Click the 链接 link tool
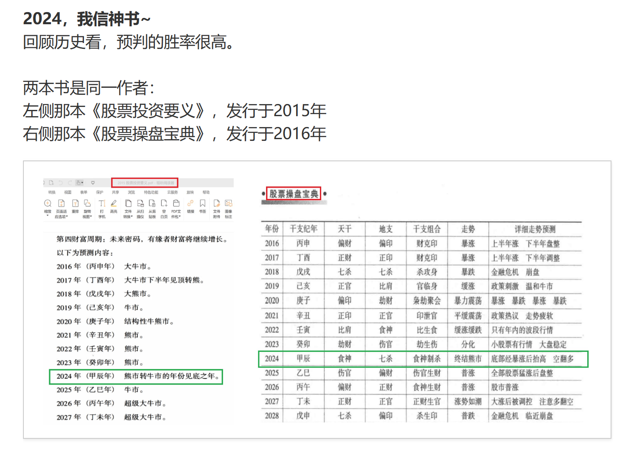Screen dimensions: 629x453 [x=190, y=207]
